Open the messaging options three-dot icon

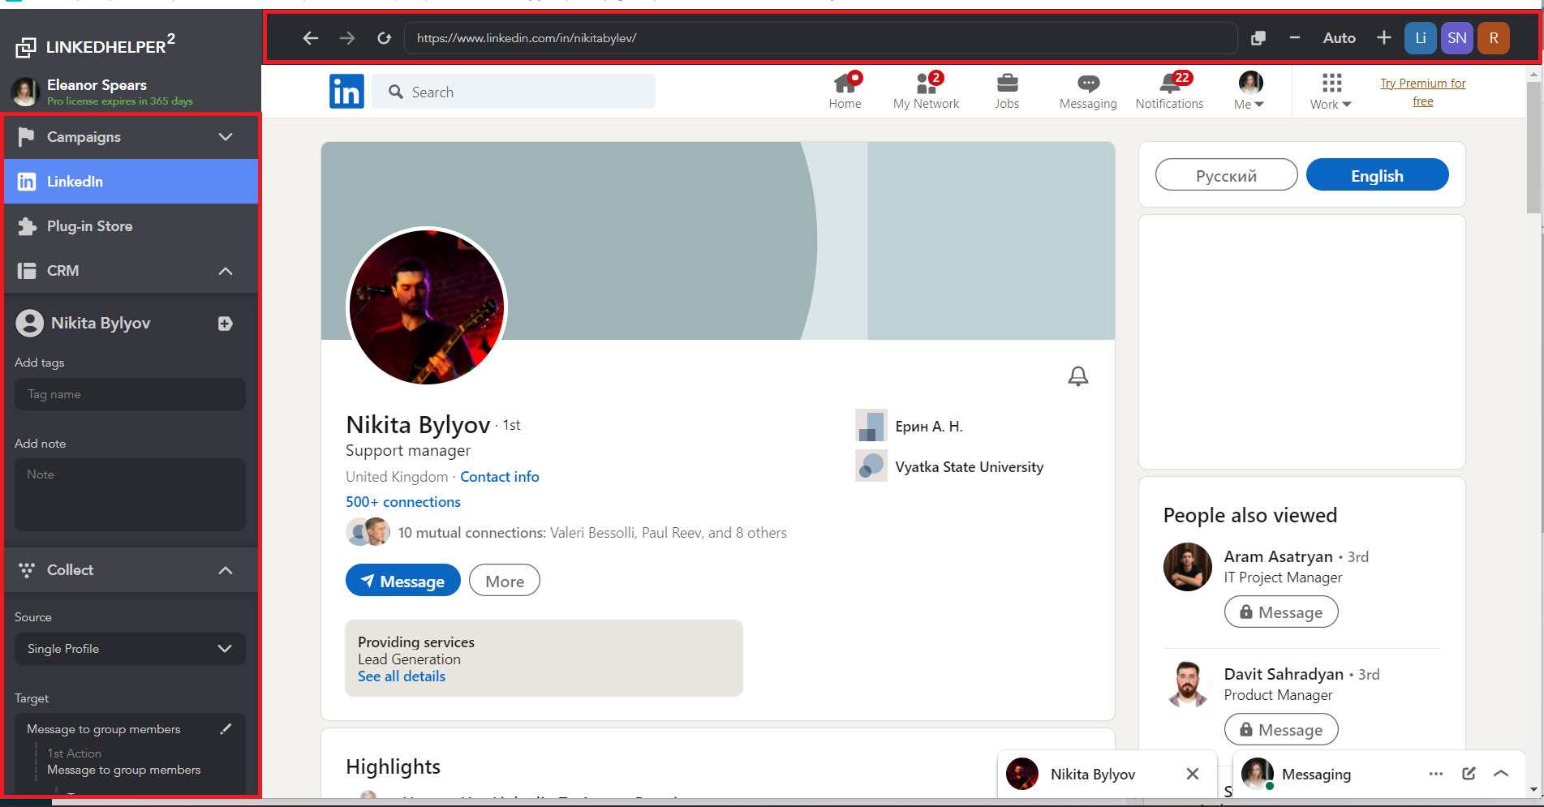coord(1435,774)
